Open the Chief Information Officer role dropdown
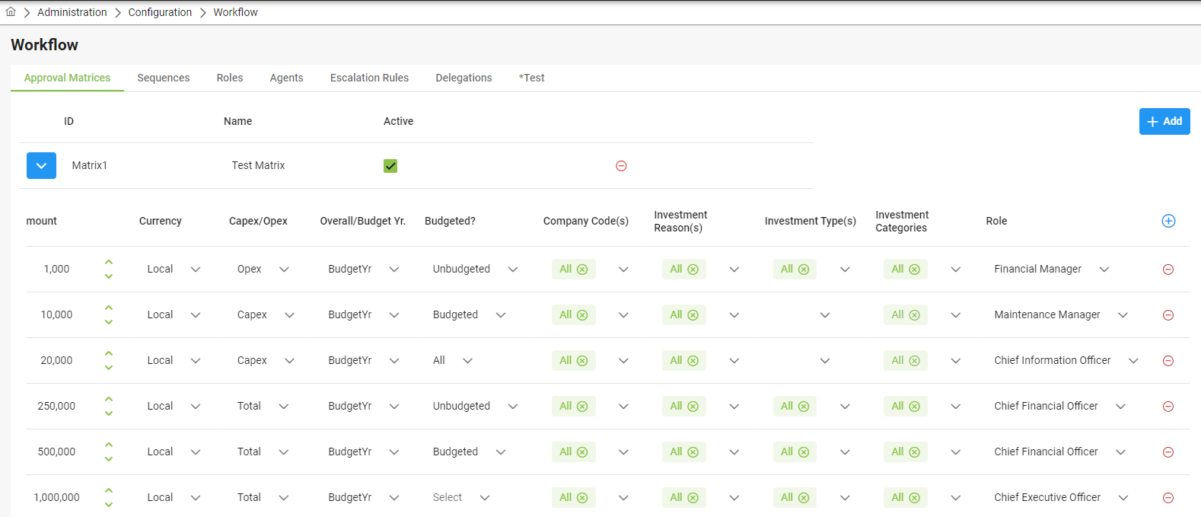 click(x=1133, y=361)
